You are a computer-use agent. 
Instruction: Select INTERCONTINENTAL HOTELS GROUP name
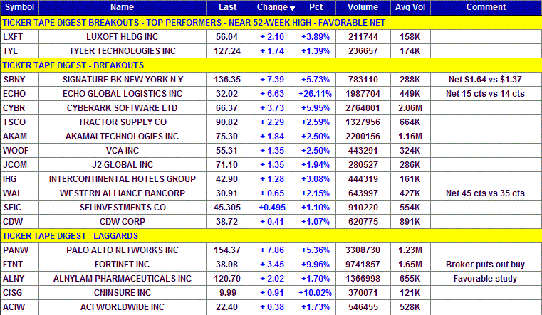point(123,179)
